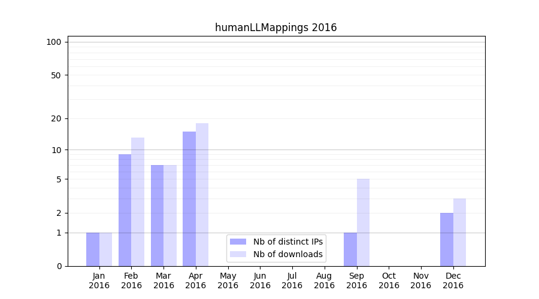Image resolution: width=539 pixels, height=299 pixels.
Task: Click the April 2016 downloads bar
Action: pyautogui.click(x=202, y=194)
